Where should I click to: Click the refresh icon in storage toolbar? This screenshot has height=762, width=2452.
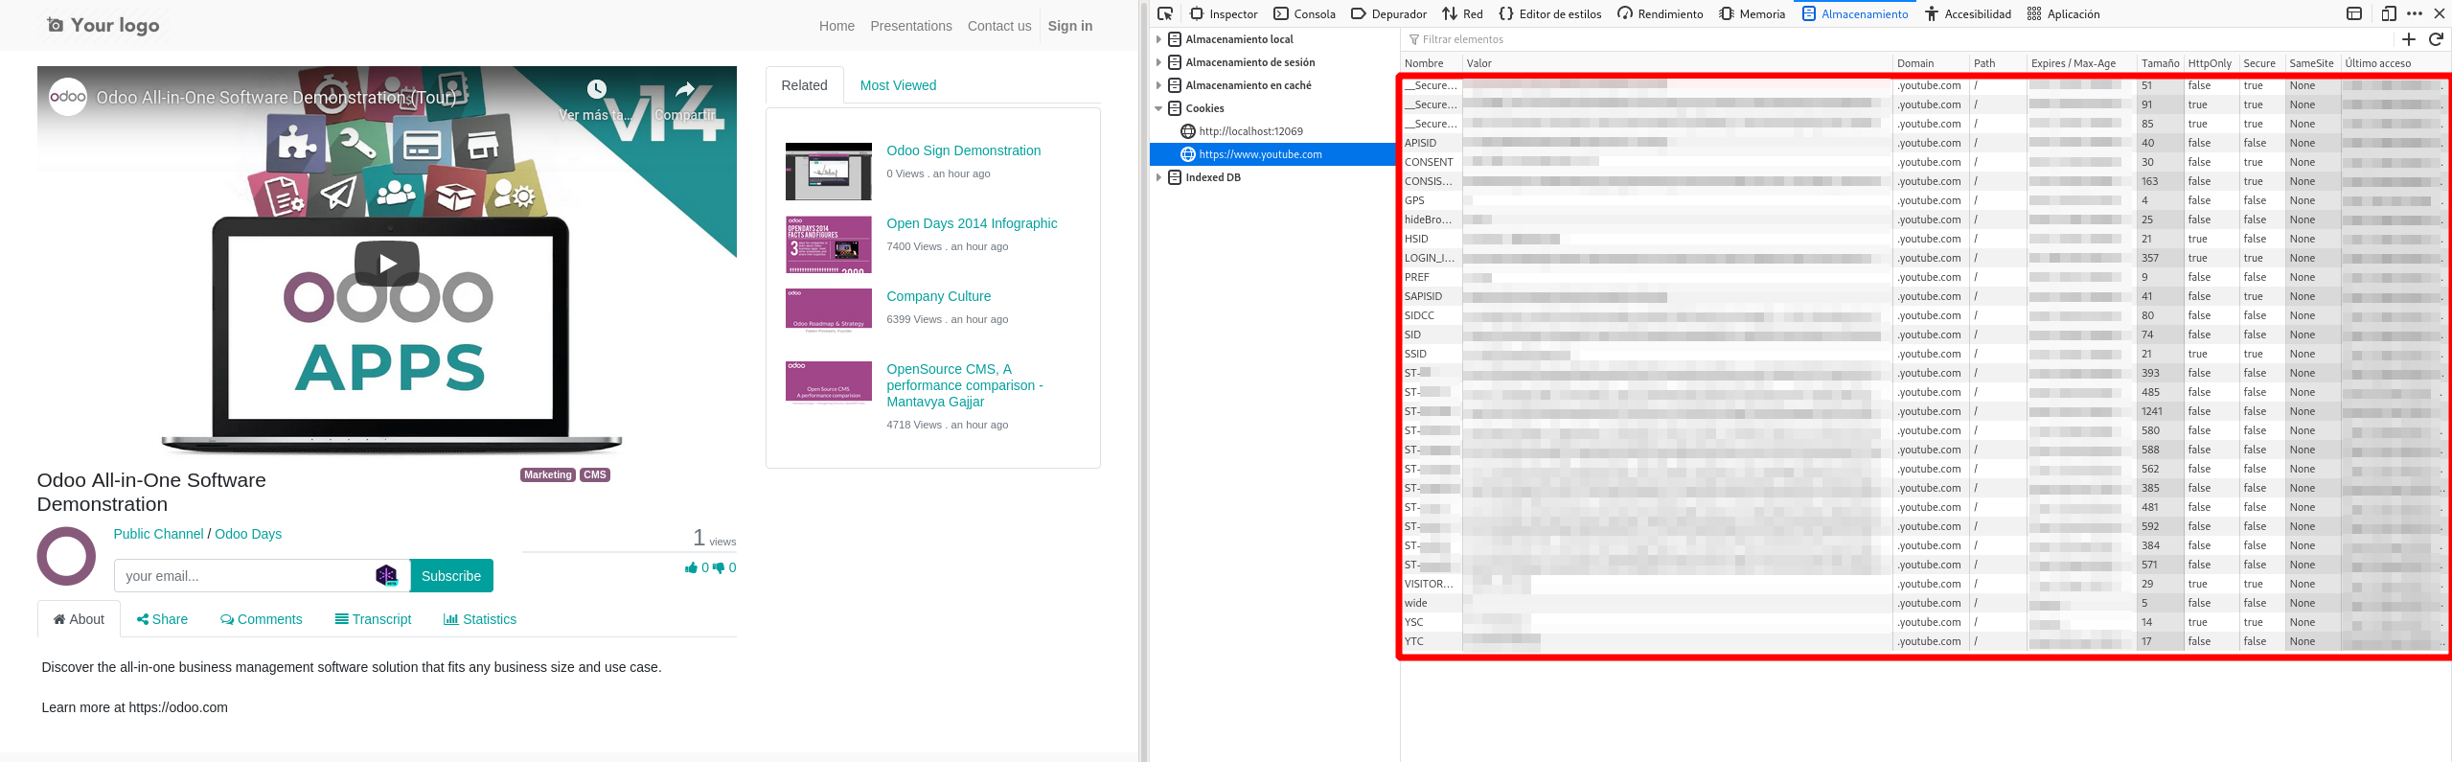tap(2436, 39)
